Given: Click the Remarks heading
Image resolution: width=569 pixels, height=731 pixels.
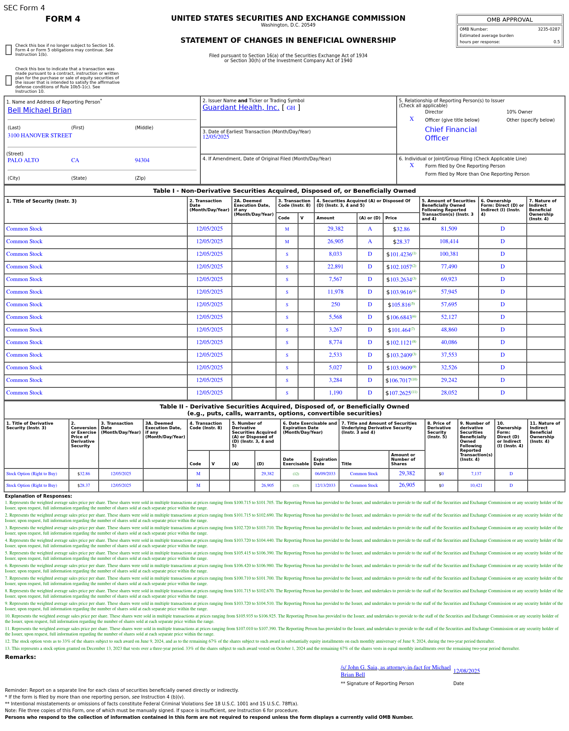Looking at the screenshot, I should (x=20, y=658).
